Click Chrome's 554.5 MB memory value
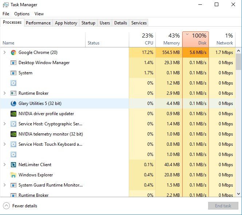 pos(171,52)
